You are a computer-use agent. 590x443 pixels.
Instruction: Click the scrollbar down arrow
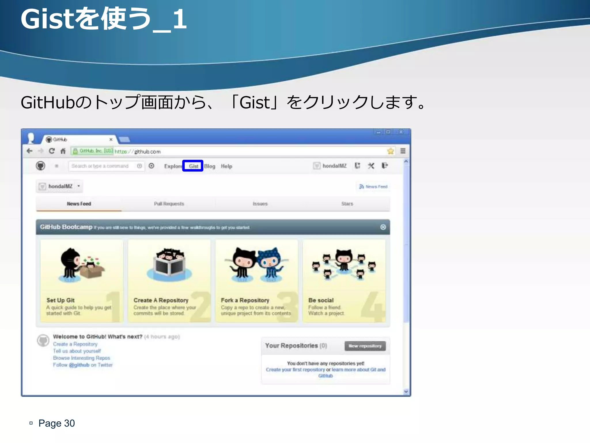tap(406, 391)
